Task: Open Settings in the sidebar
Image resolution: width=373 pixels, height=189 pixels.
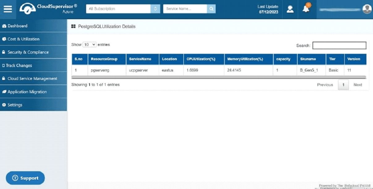Action: [x=33, y=105]
